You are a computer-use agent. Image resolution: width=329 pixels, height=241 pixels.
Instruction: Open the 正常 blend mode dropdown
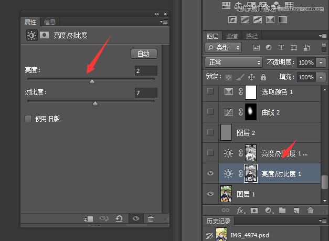click(234, 62)
